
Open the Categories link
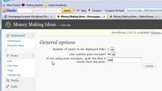pyautogui.click(x=14, y=75)
